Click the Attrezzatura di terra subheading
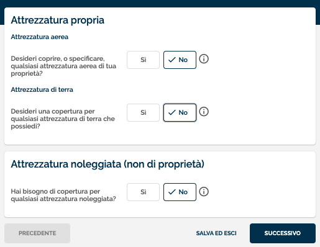The width and height of the screenshot is (320, 247). [x=42, y=89]
